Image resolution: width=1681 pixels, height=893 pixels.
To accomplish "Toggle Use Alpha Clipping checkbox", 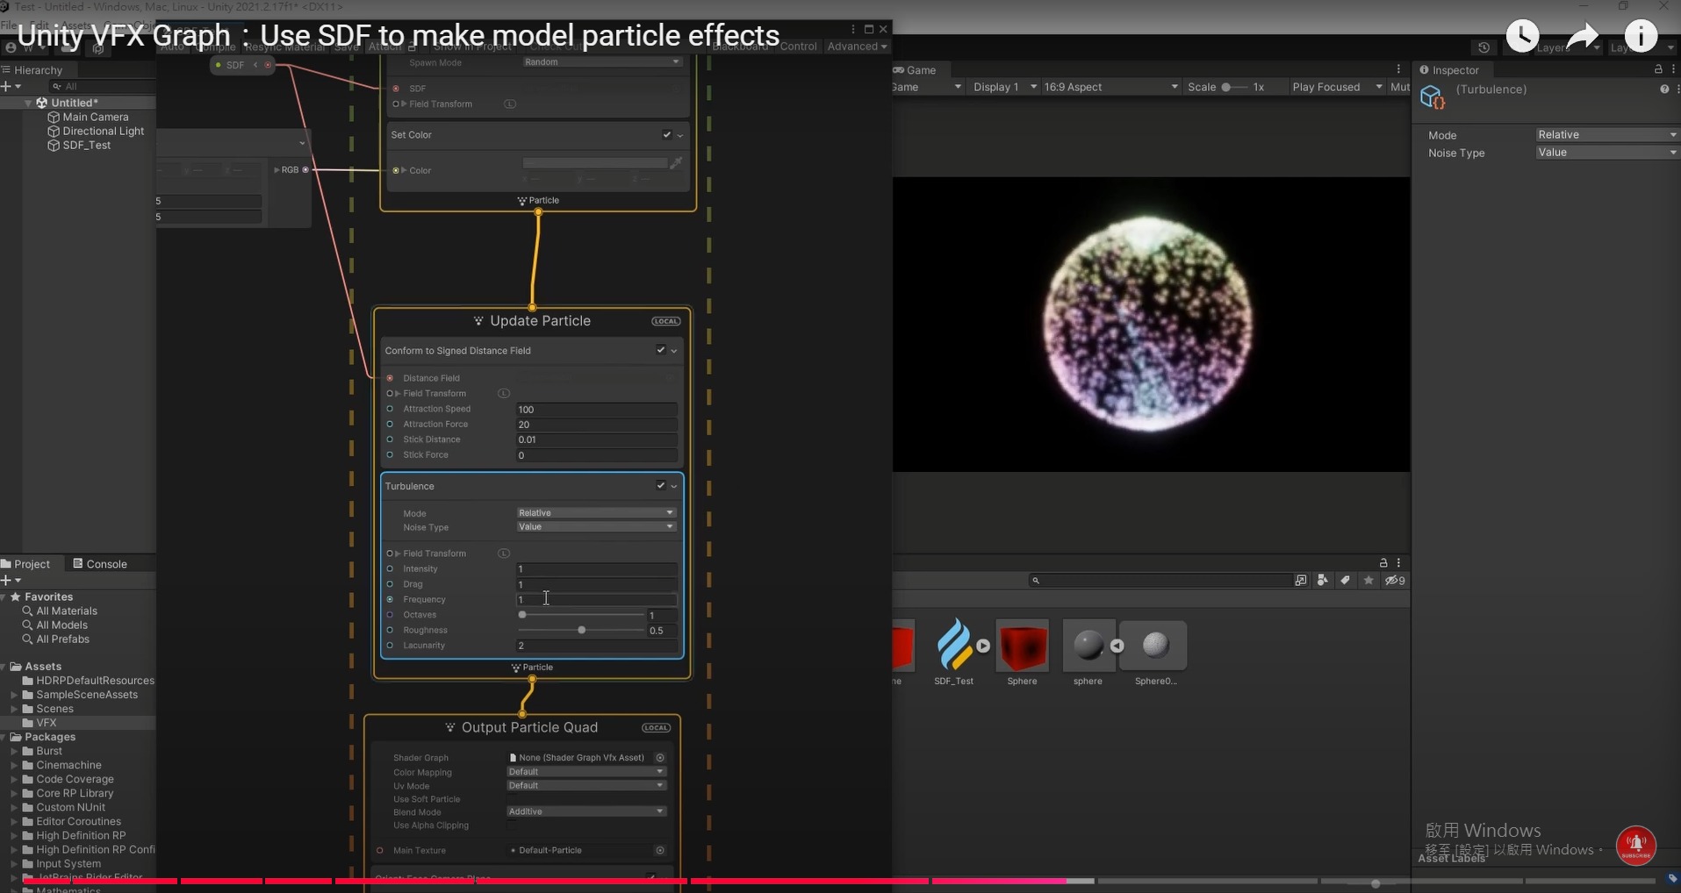I will 513,825.
